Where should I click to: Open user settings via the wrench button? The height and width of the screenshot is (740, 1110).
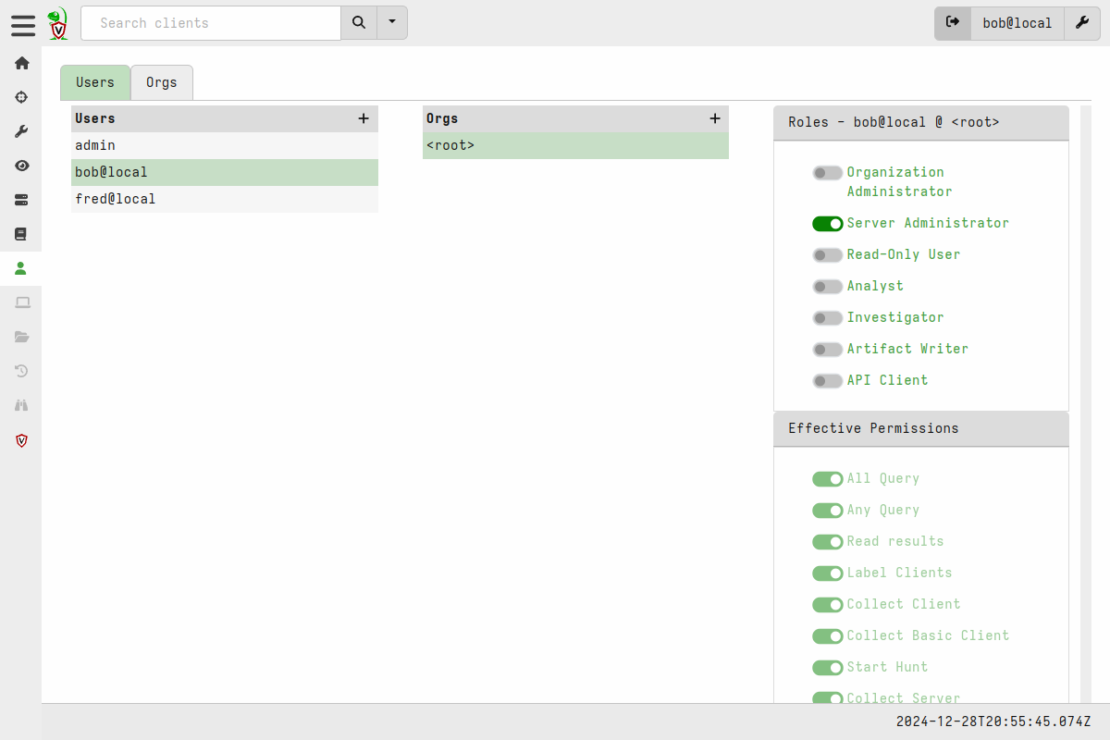tap(1082, 23)
